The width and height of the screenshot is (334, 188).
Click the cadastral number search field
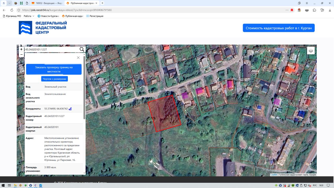pyautogui.click(x=51, y=49)
